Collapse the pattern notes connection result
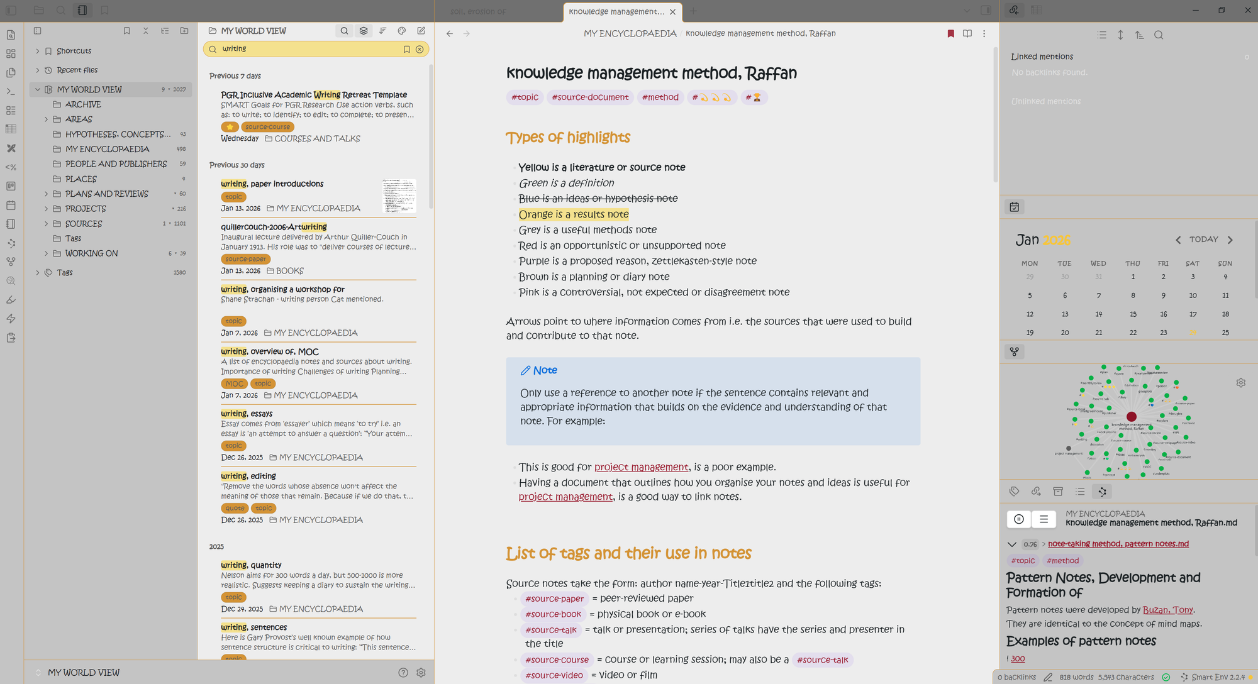 click(x=1011, y=544)
